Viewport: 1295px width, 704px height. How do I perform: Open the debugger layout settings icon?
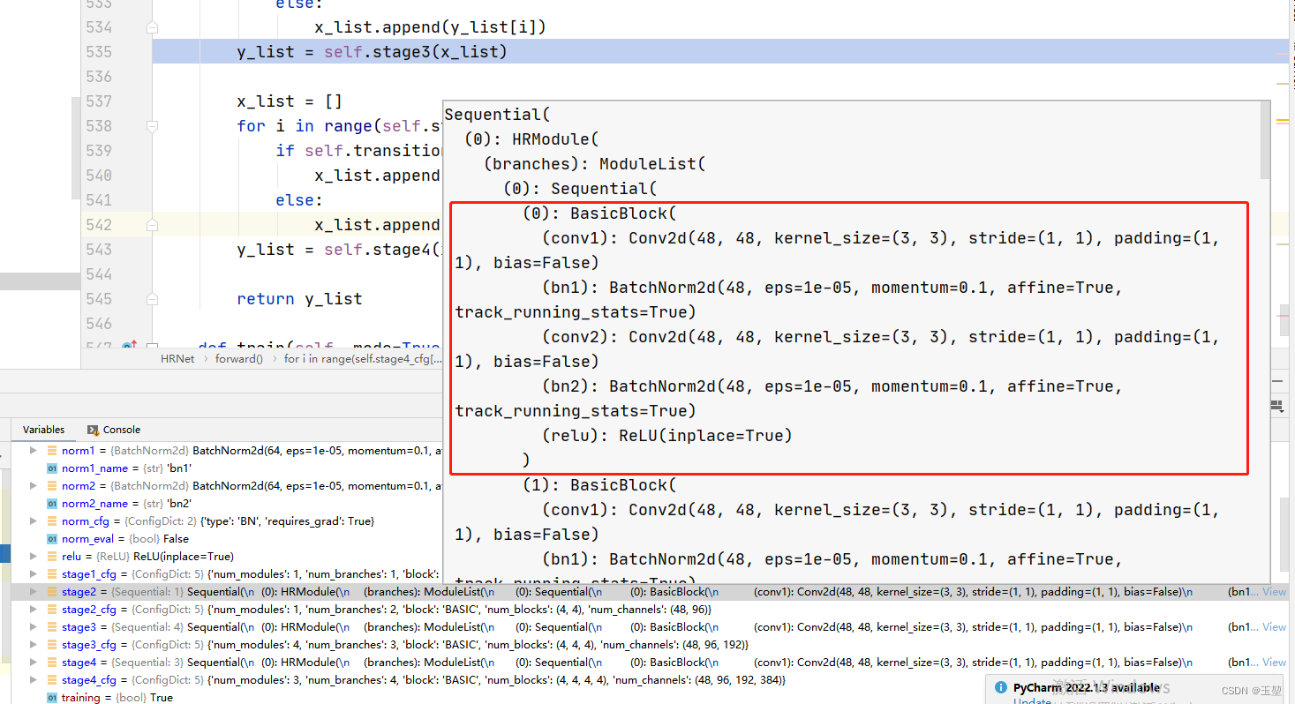click(x=1276, y=405)
